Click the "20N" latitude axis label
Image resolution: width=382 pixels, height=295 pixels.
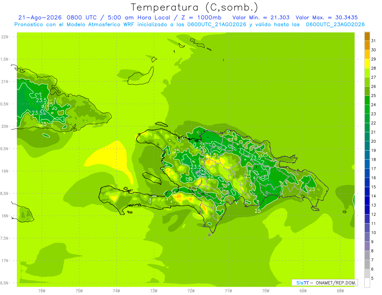pos(5,126)
